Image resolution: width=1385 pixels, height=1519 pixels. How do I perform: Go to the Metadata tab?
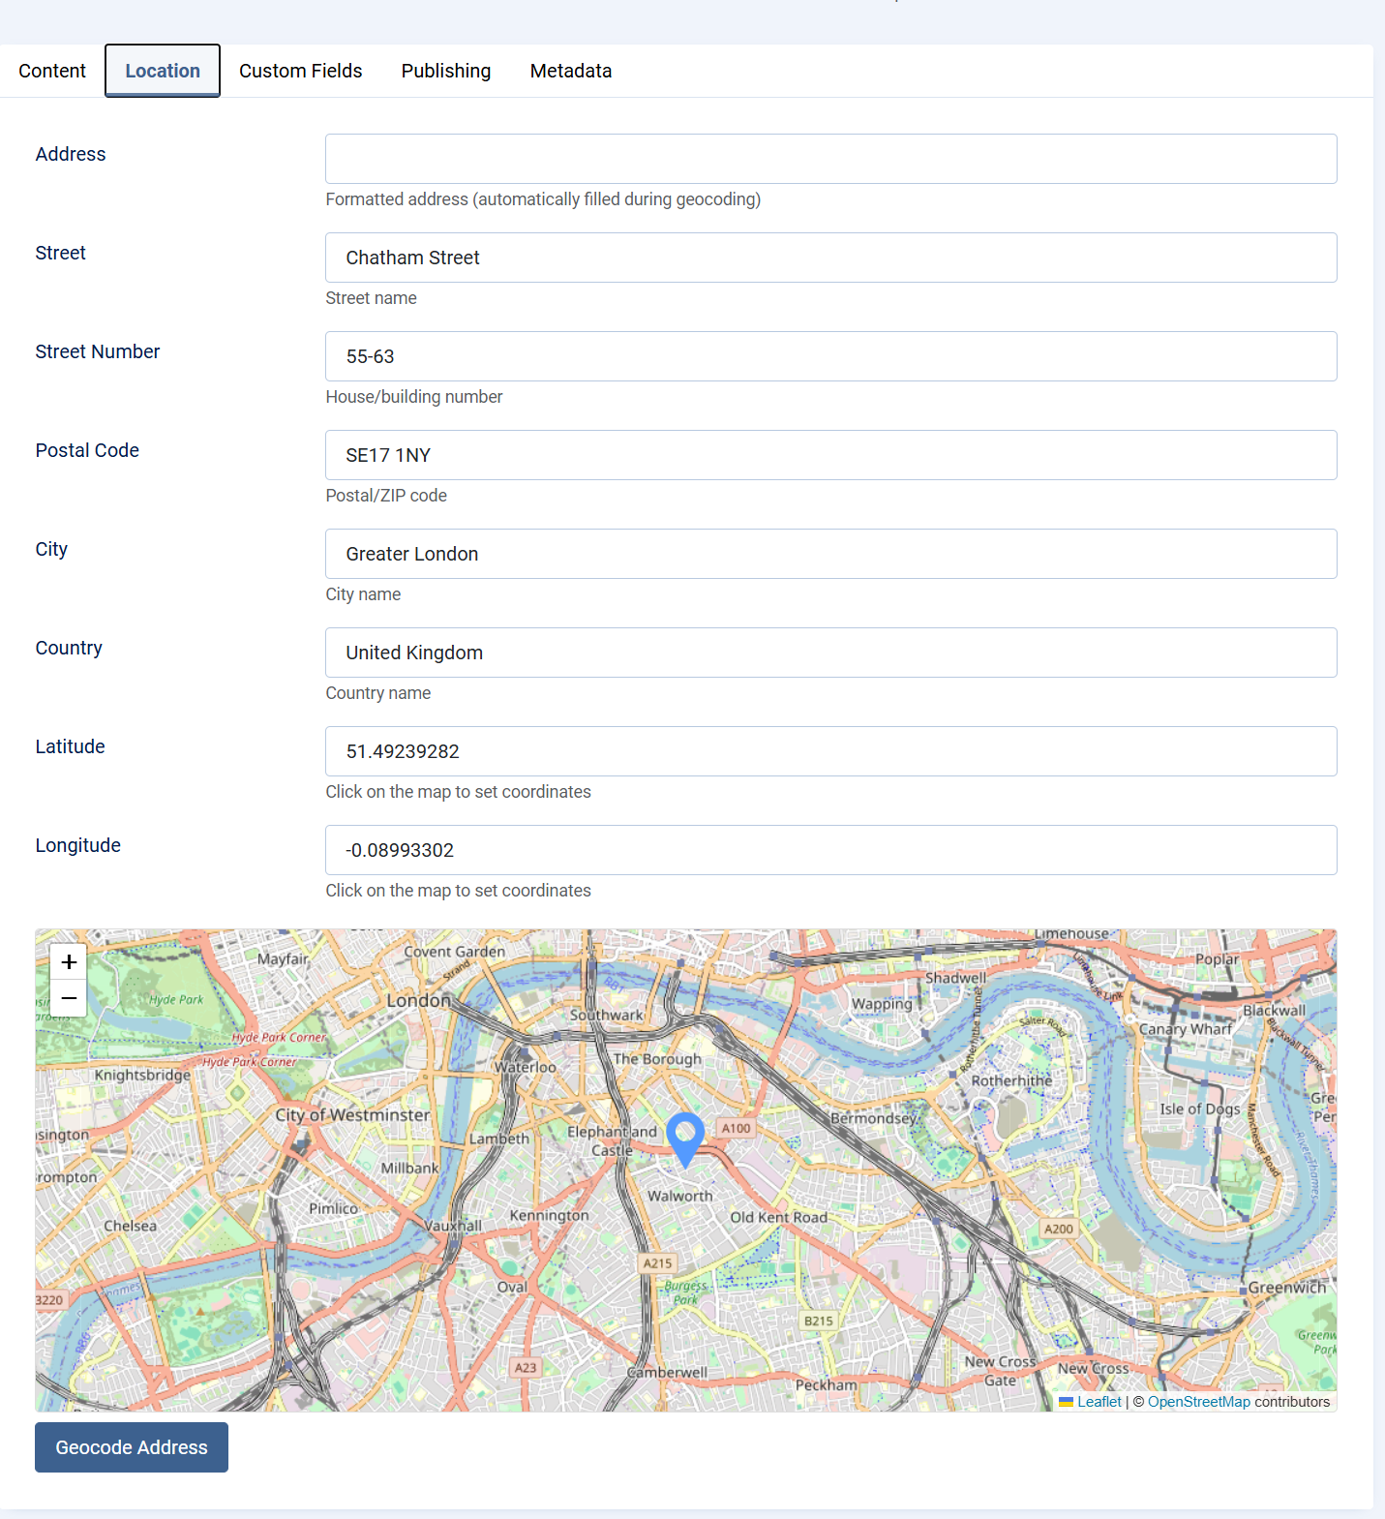(570, 71)
